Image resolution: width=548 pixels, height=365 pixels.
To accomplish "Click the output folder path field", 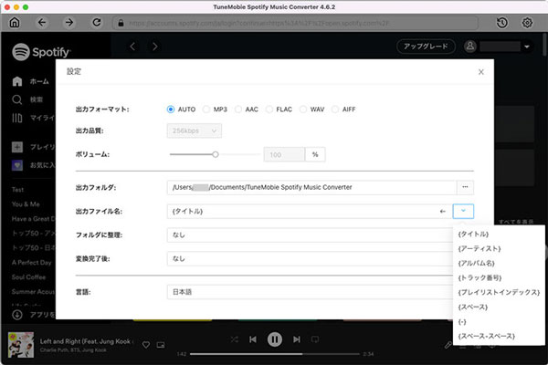I will [x=311, y=187].
